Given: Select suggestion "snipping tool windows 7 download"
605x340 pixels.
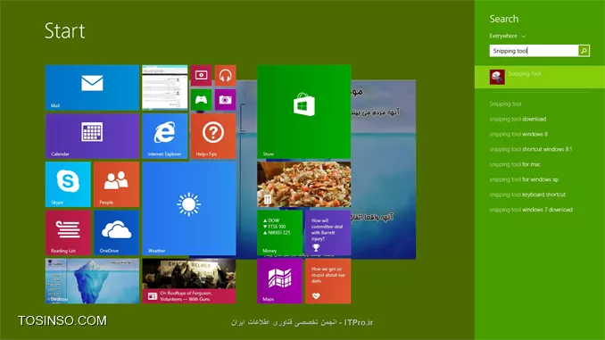Looking at the screenshot, I should 531,209.
